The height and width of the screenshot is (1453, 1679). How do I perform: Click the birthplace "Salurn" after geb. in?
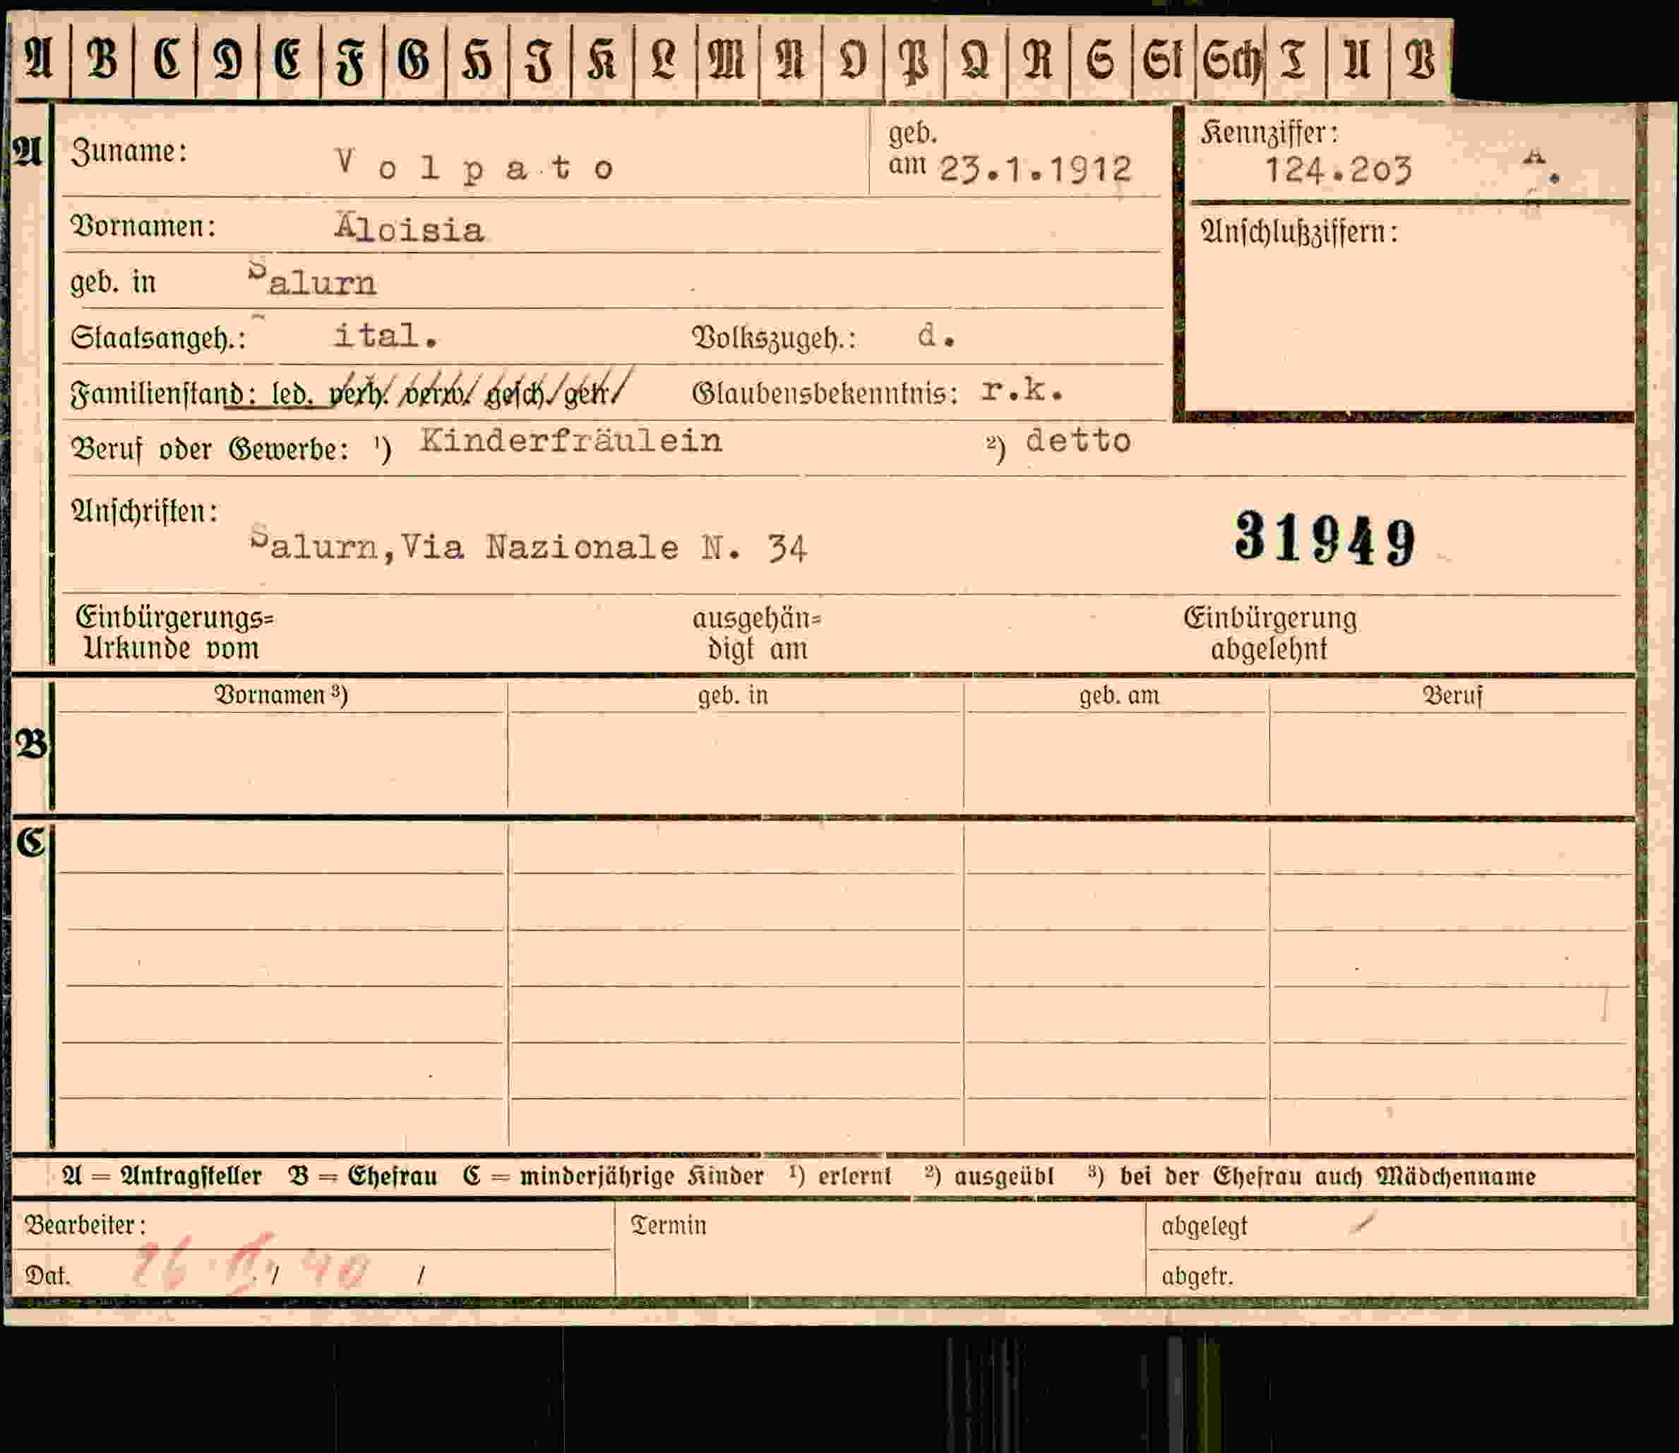(312, 279)
